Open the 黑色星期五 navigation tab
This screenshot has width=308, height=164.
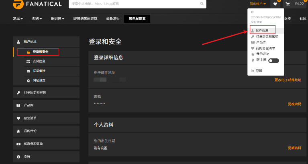[x=137, y=18]
